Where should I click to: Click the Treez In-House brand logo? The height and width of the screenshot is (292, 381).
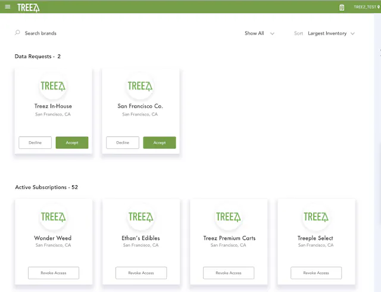[53, 86]
